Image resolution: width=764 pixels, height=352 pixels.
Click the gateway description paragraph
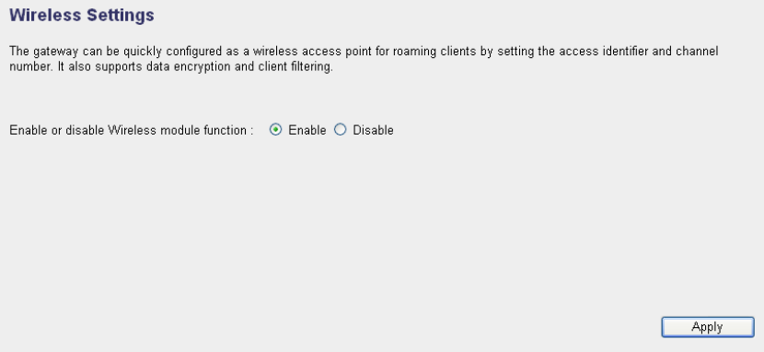pyautogui.click(x=364, y=59)
